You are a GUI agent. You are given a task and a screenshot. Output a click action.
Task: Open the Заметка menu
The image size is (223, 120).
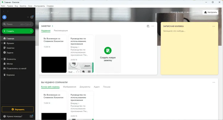coord(23,6)
